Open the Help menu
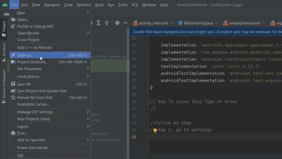This screenshot has width=282, height=159. click(164, 5)
